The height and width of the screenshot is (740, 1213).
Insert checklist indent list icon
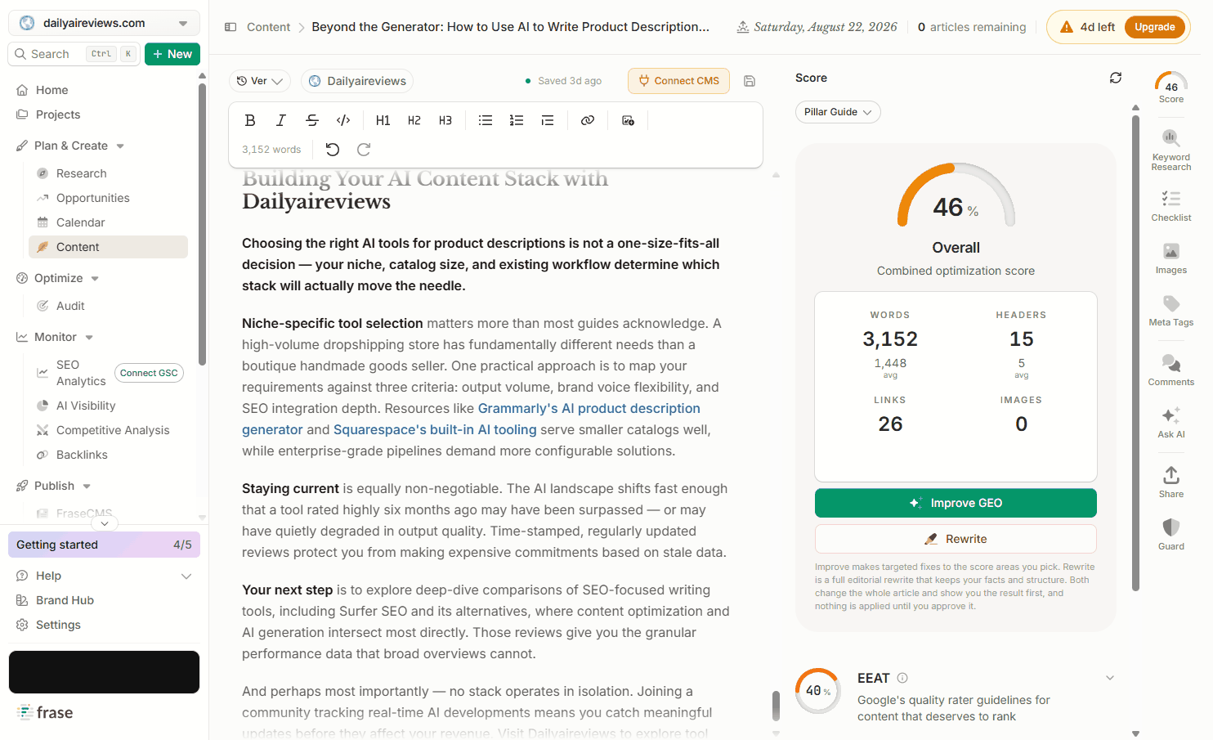pos(548,120)
